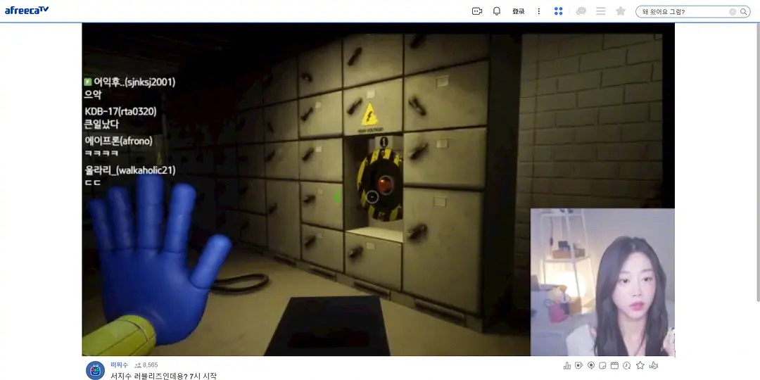
Task: Open the bar chart statistics icon below player
Action: pos(567,365)
